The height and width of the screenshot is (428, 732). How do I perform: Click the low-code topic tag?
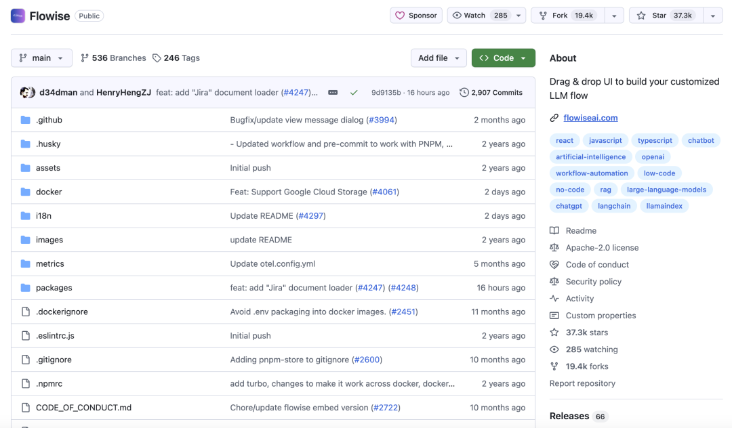pos(659,173)
